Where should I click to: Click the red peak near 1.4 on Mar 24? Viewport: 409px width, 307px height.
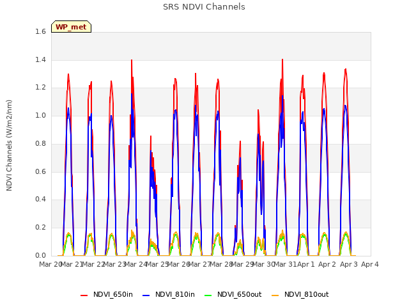tap(132, 61)
